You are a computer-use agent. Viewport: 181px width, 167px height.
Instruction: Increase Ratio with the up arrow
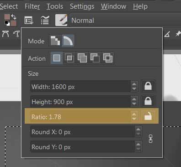[134, 114]
